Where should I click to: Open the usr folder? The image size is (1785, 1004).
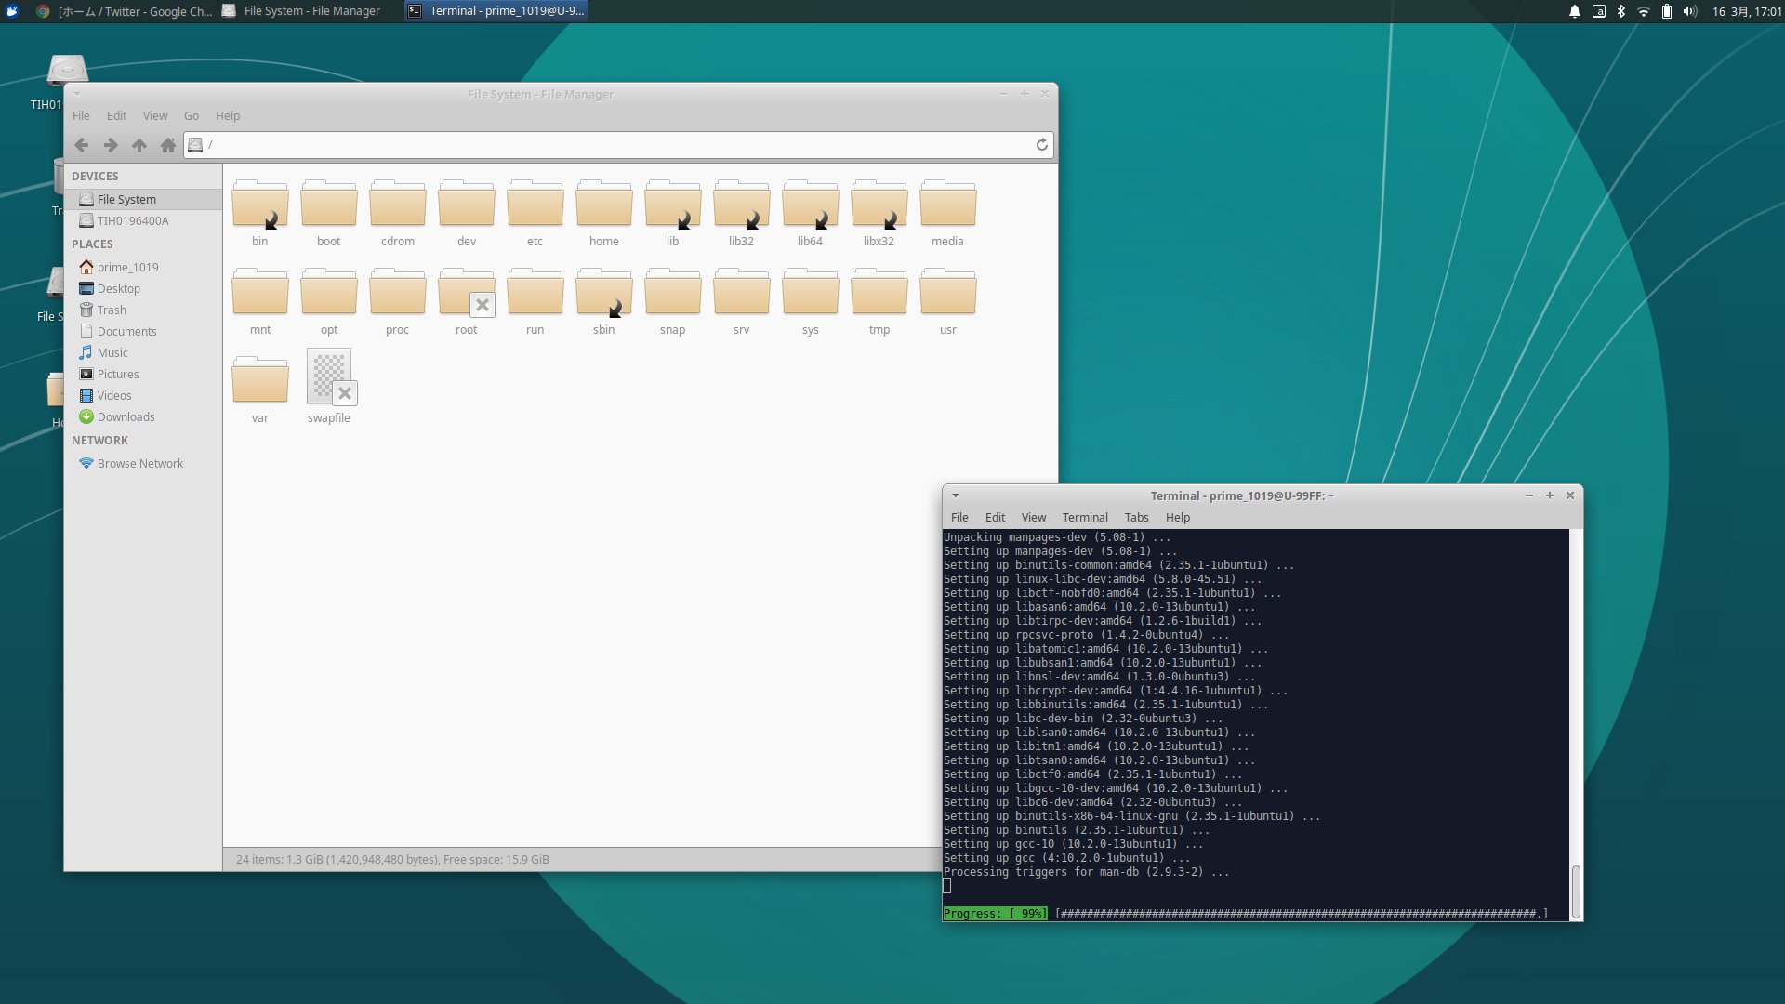pos(947,300)
